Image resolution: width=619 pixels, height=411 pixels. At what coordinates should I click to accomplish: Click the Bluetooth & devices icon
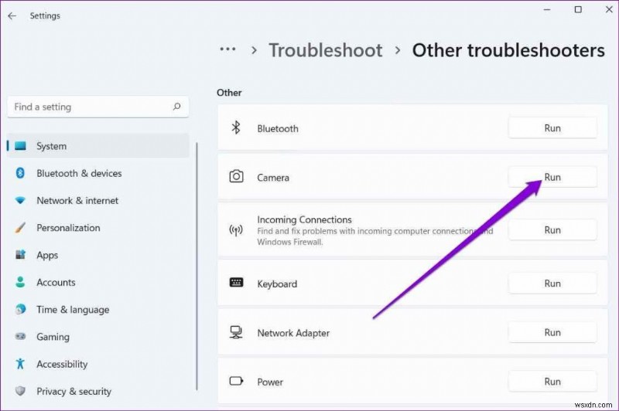(20, 173)
